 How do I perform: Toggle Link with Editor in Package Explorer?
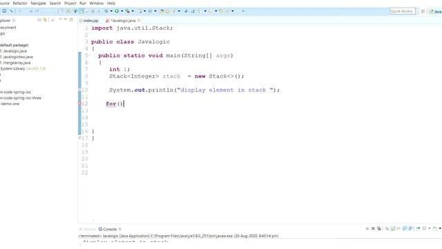45,20
